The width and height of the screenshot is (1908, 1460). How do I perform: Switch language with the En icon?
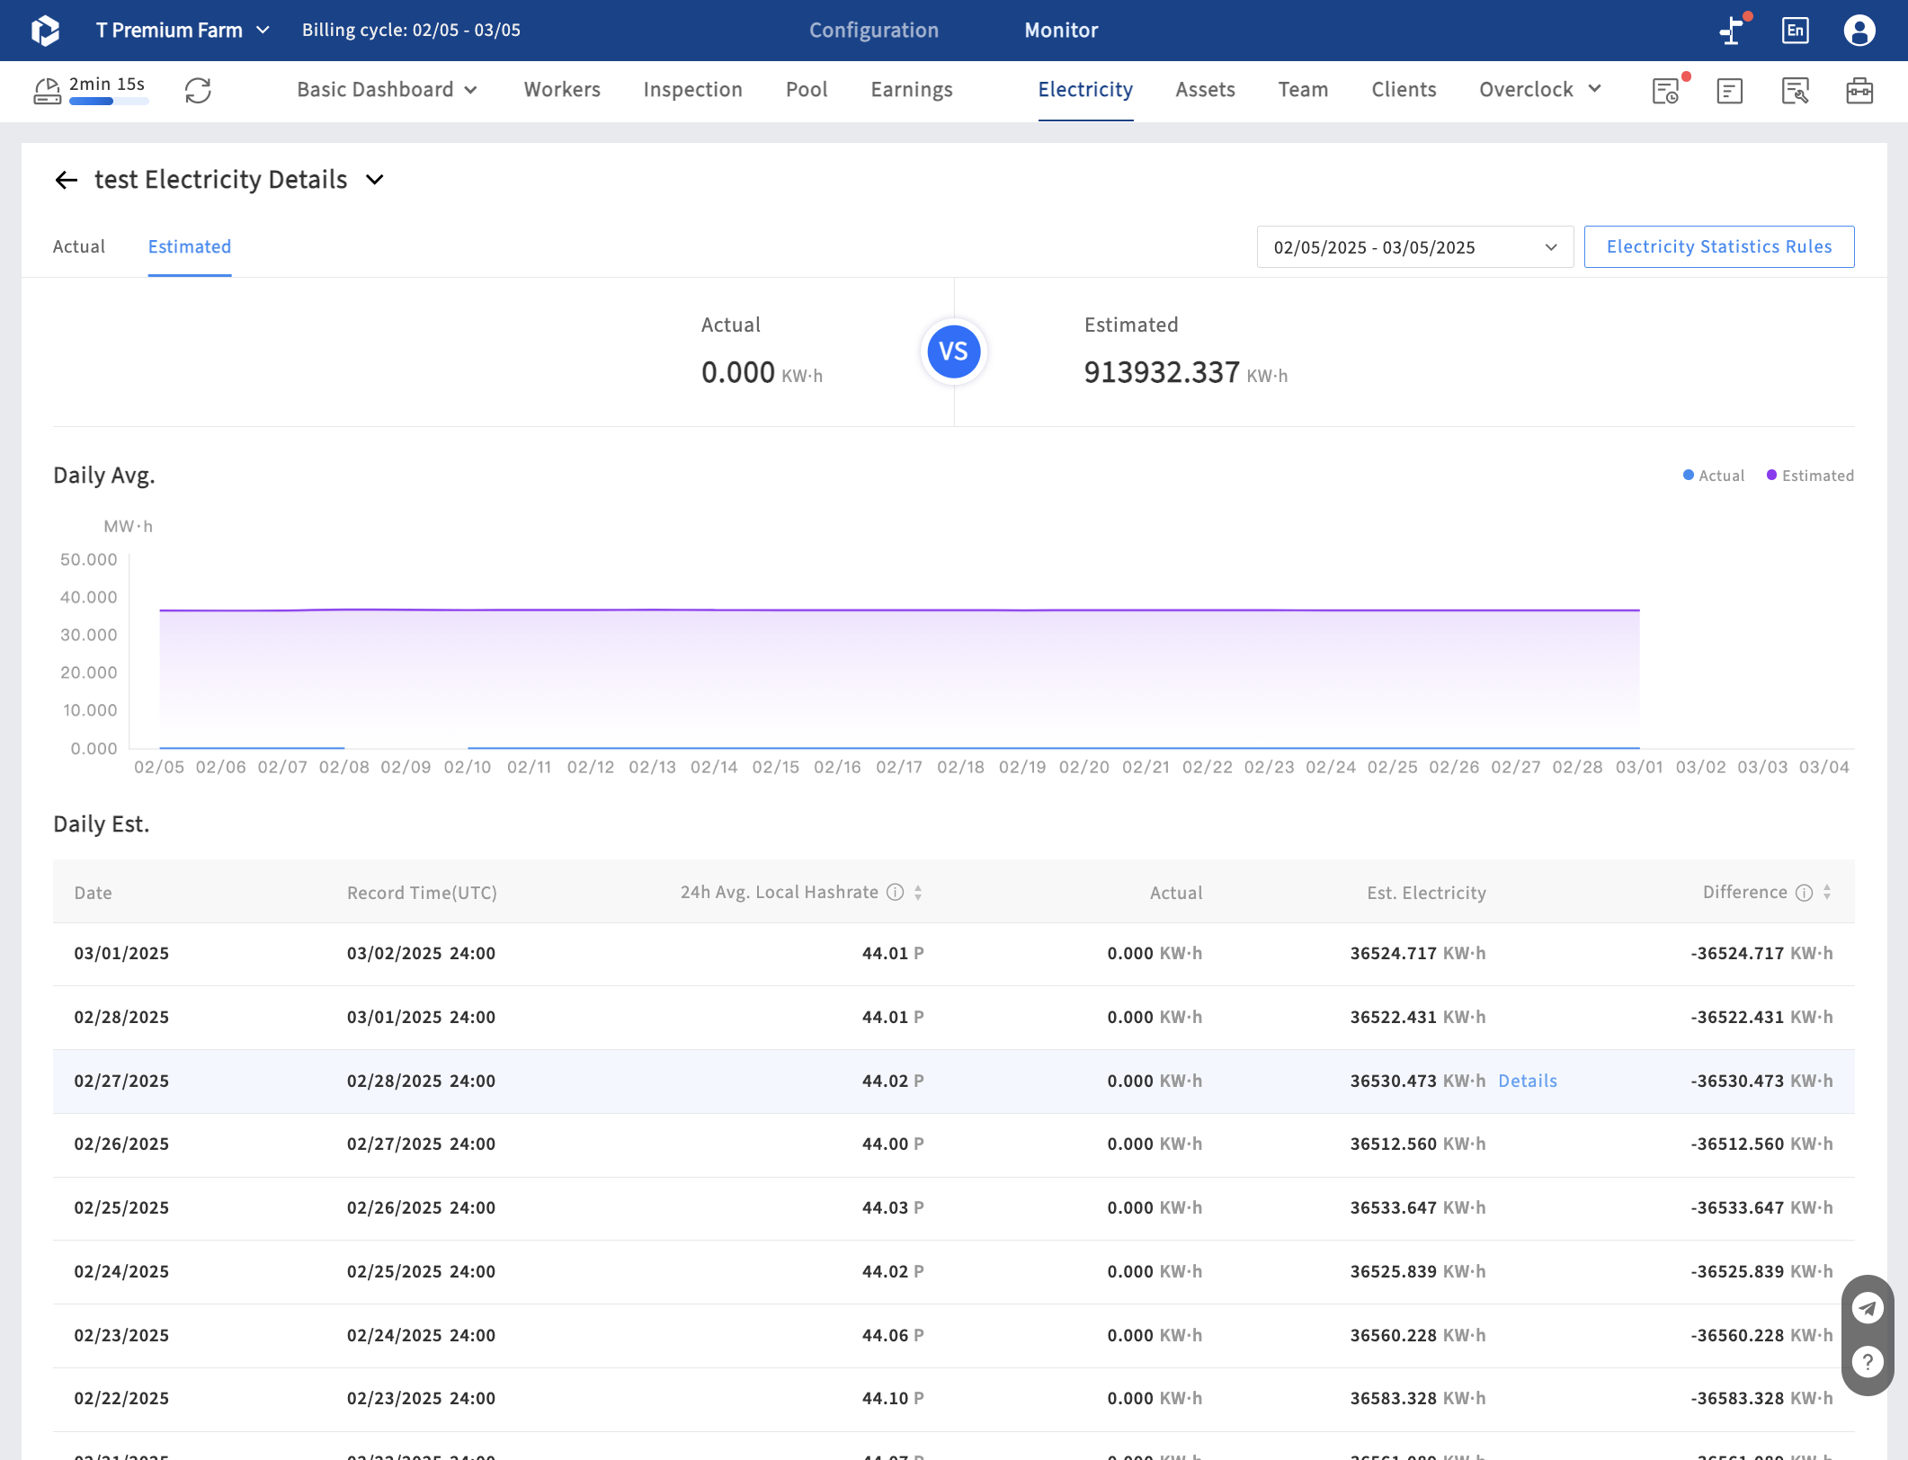pos(1796,31)
